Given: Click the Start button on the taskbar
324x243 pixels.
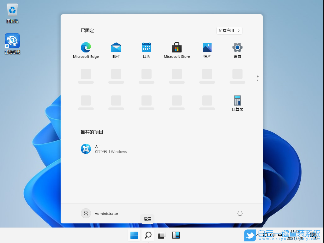Looking at the screenshot, I should point(134,235).
